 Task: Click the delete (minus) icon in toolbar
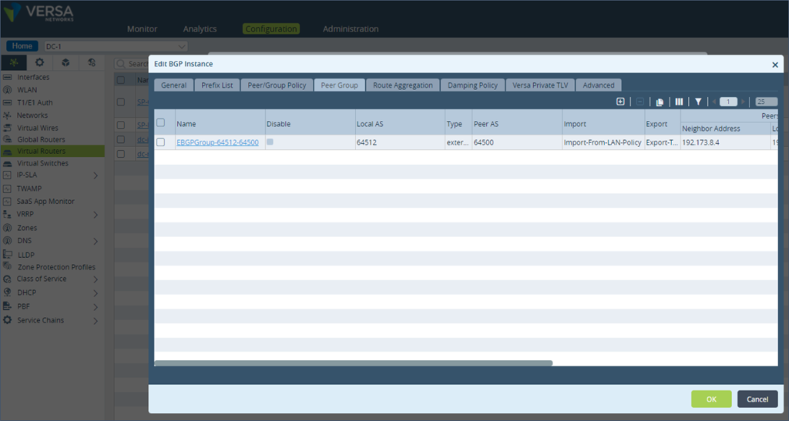coord(640,102)
